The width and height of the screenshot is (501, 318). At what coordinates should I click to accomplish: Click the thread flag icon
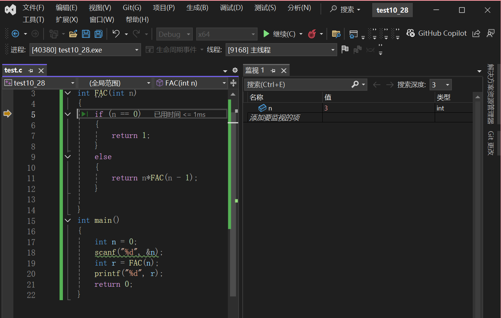pos(345,49)
